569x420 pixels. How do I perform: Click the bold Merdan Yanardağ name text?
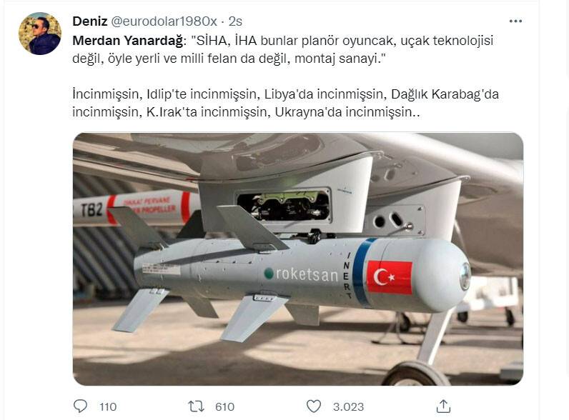click(x=128, y=41)
